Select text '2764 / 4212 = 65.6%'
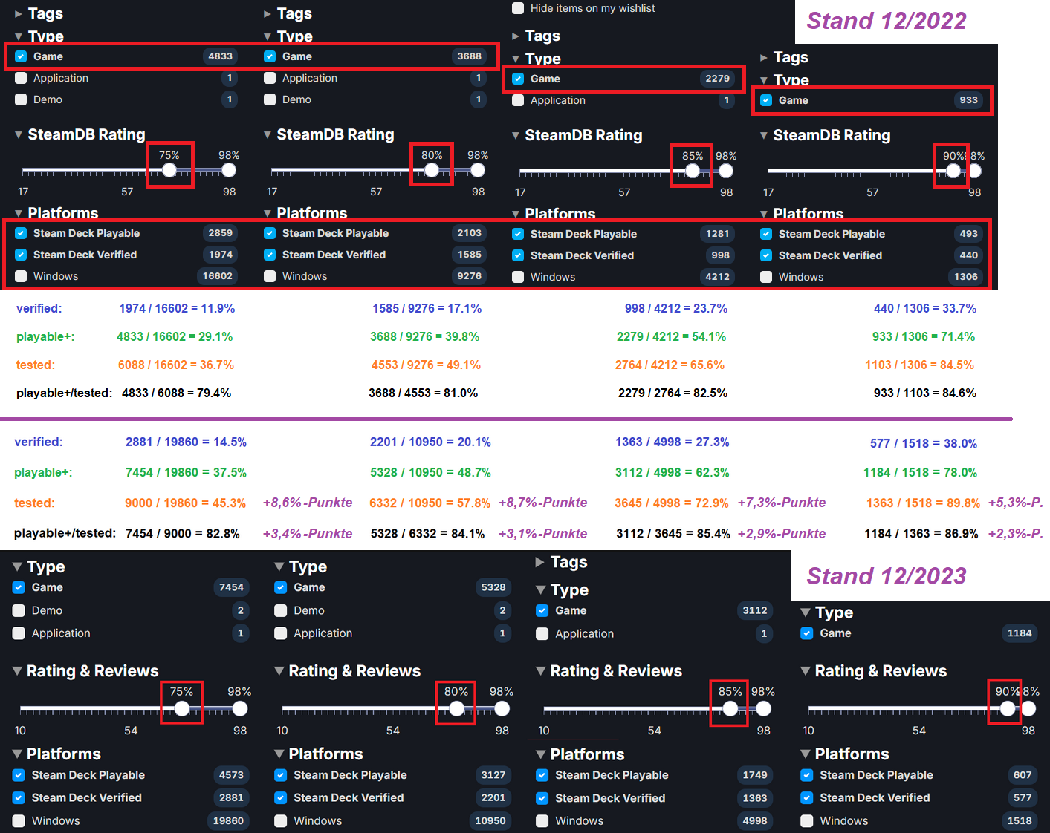 coord(670,365)
